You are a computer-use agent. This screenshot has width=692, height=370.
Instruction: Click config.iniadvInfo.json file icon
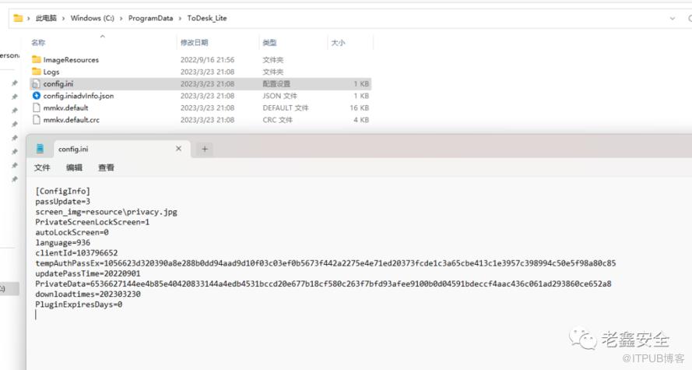click(x=37, y=95)
